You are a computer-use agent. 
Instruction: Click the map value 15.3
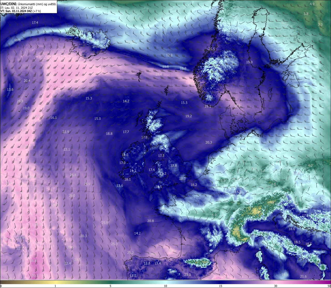point(89,98)
